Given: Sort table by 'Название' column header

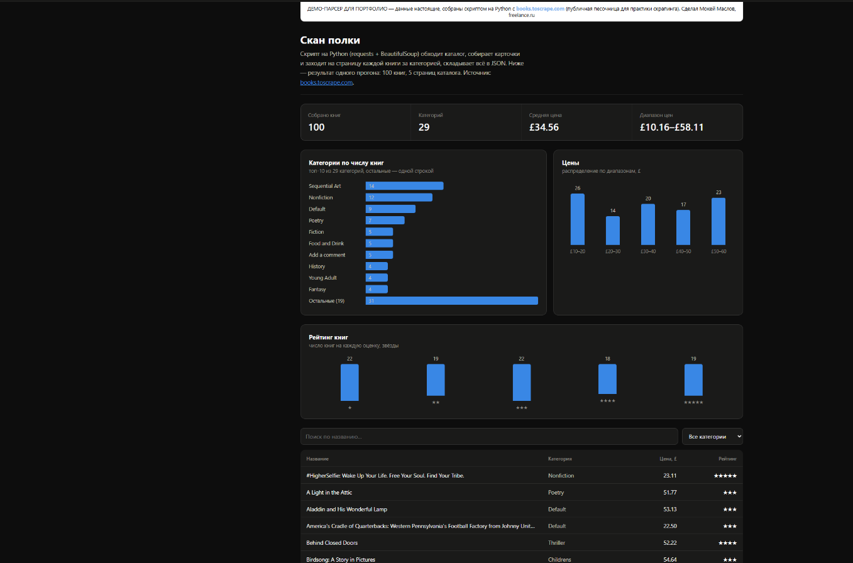Looking at the screenshot, I should point(317,459).
